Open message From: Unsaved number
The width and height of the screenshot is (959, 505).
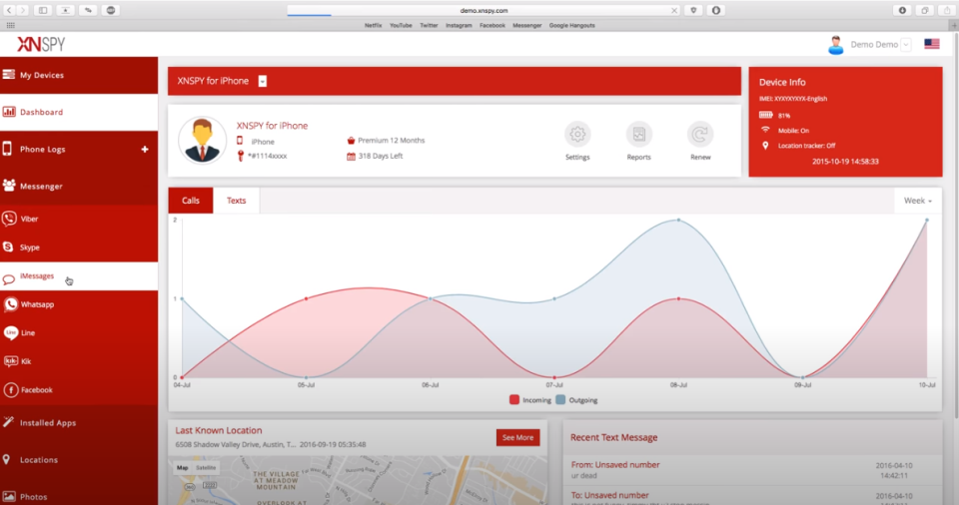[615, 465]
